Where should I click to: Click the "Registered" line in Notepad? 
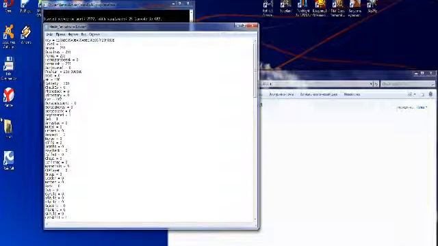tap(57, 115)
